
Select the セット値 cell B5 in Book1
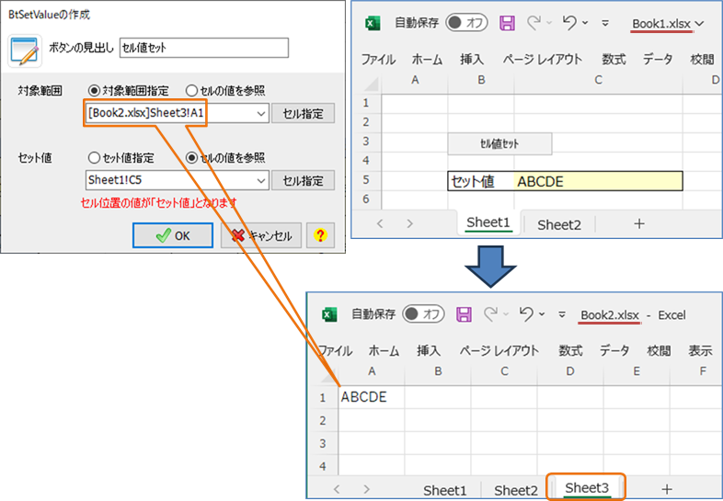pos(481,181)
